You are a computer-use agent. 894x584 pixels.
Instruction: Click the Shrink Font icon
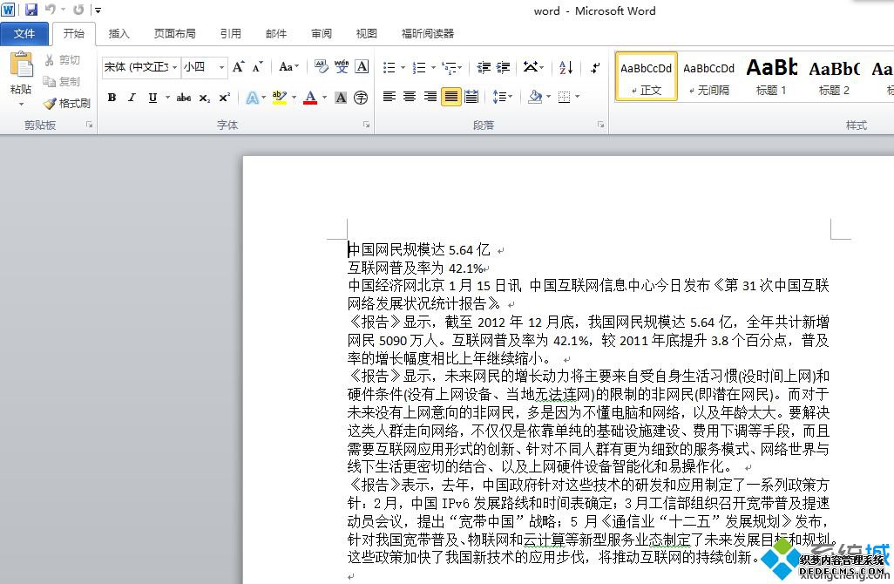click(x=258, y=67)
